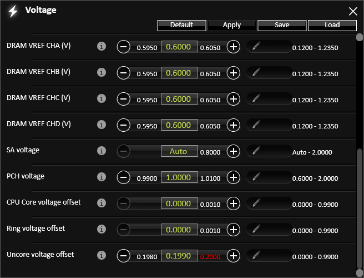Decrease Uncore voltage offset with minus button
Image resolution: width=364 pixels, height=278 pixels.
tap(123, 256)
